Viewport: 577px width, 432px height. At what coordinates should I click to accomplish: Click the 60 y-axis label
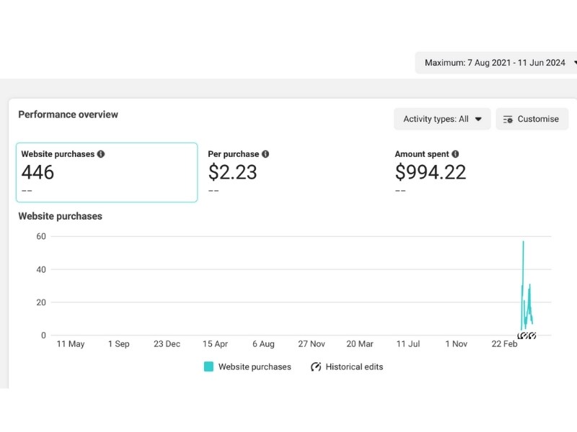[x=41, y=236]
